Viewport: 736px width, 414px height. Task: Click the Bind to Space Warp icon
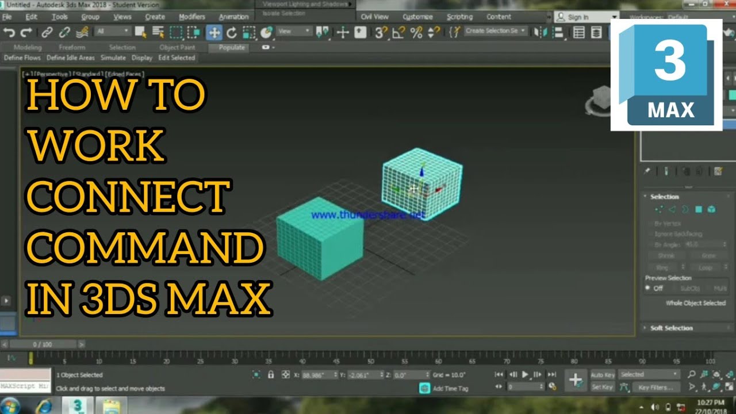click(83, 32)
